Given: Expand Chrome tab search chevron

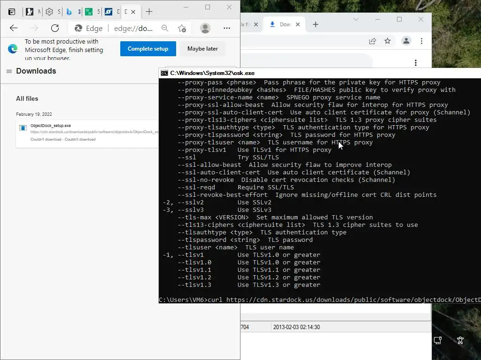Looking at the screenshot, I should click(356, 19).
